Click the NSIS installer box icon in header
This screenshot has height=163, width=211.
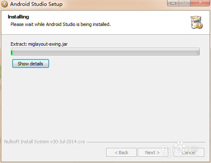coord(197,22)
